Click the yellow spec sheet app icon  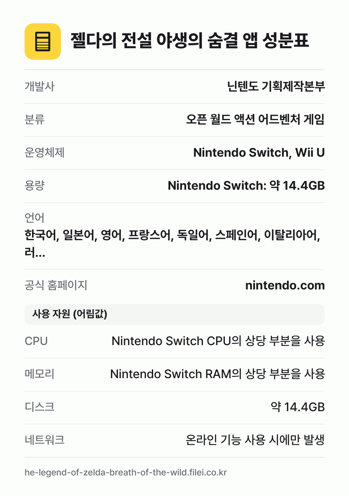[43, 41]
